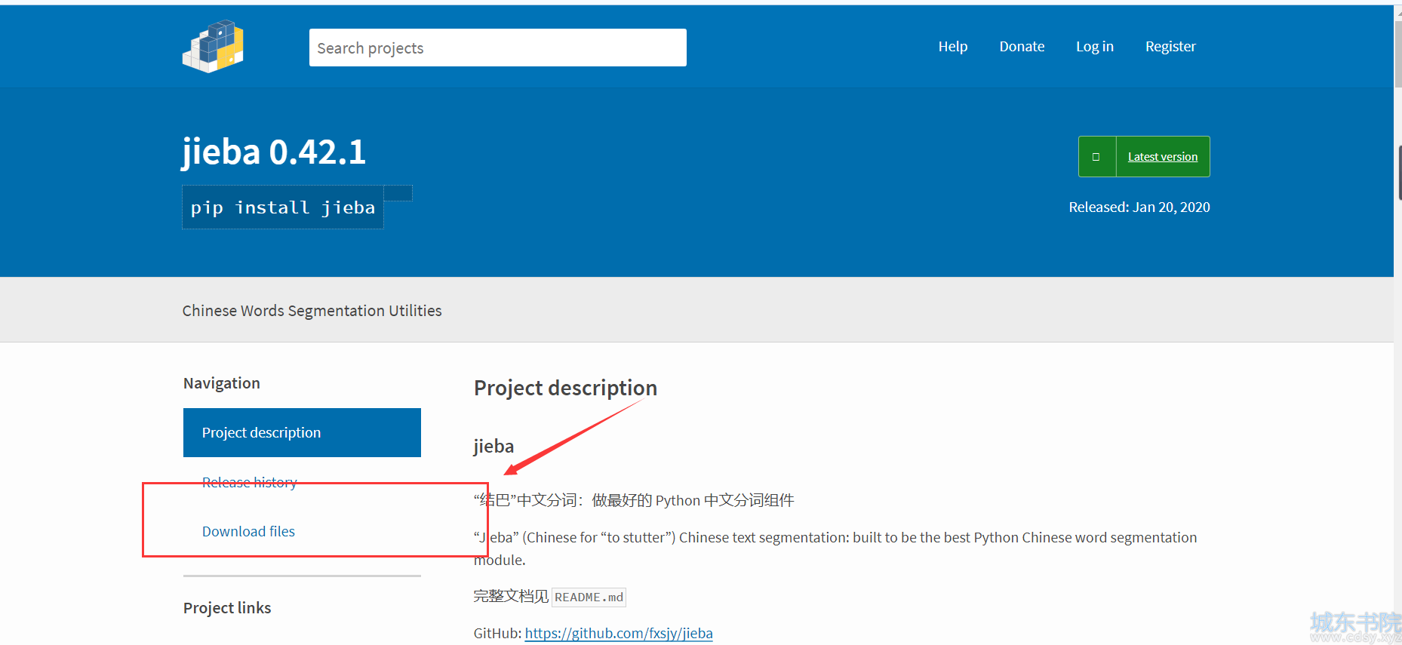1402x645 pixels.
Task: Click the Released: Jan 20, 2020 text
Action: pyautogui.click(x=1139, y=207)
